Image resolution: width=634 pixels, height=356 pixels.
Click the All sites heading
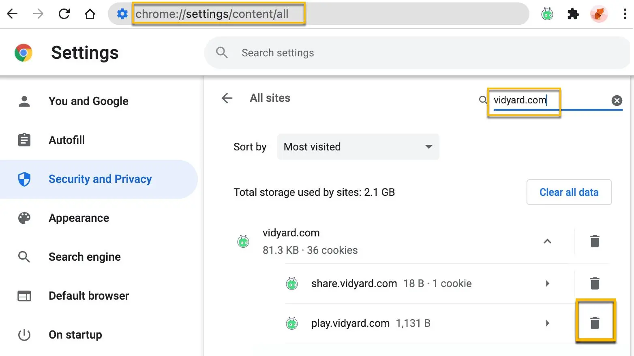point(270,98)
